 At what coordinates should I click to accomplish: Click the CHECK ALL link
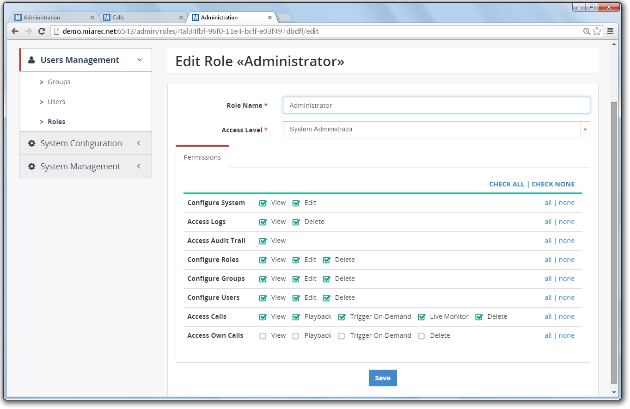tap(507, 184)
